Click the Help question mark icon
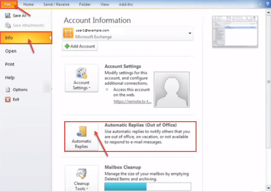Screen dimensions: 271x192 (267, 4)
